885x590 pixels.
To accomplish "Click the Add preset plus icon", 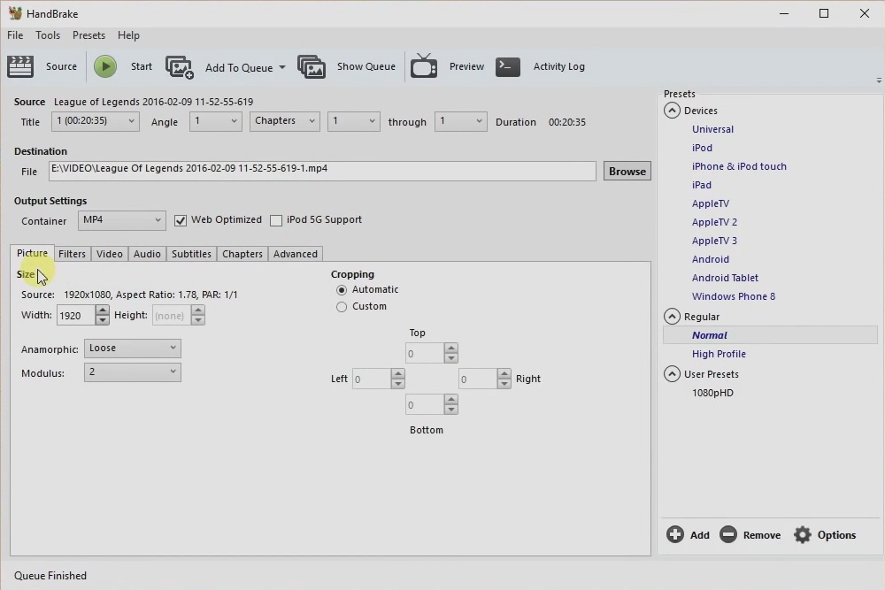I will pyautogui.click(x=675, y=534).
